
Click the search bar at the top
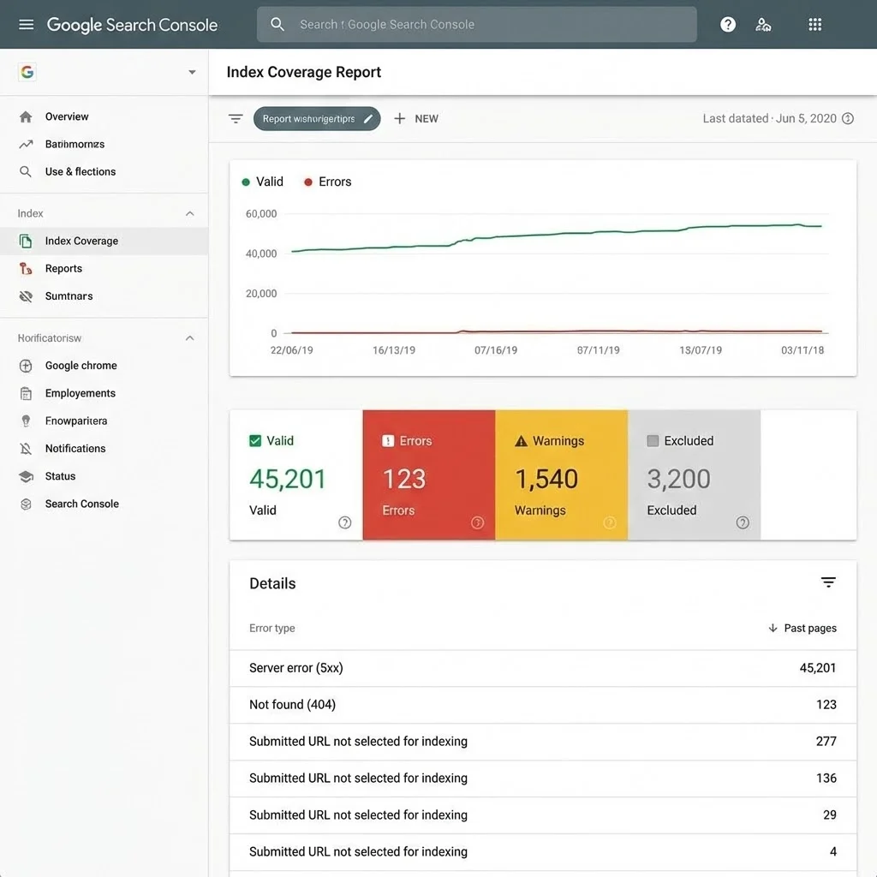476,24
